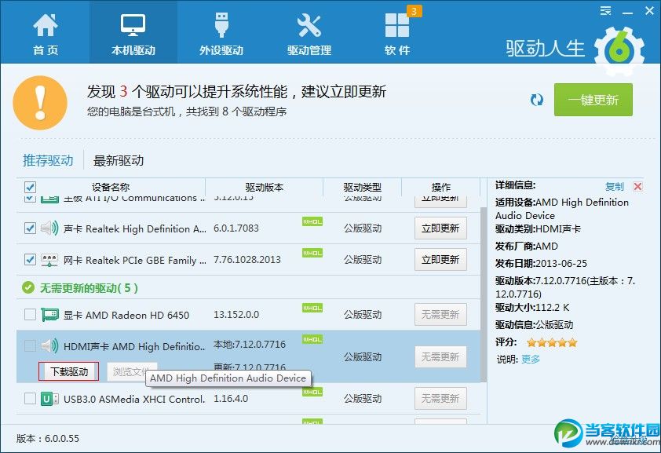Click the home house icon
The width and height of the screenshot is (661, 453).
coord(46,24)
